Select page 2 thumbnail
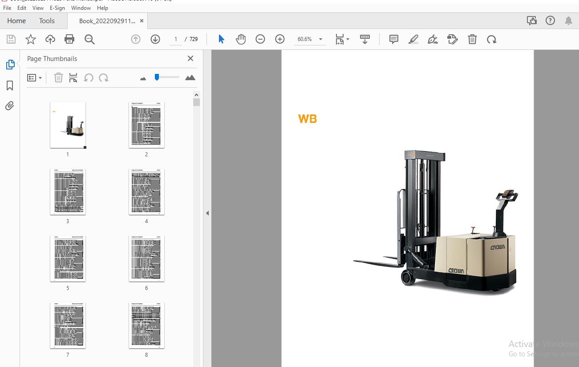This screenshot has height=367, width=579. click(146, 125)
